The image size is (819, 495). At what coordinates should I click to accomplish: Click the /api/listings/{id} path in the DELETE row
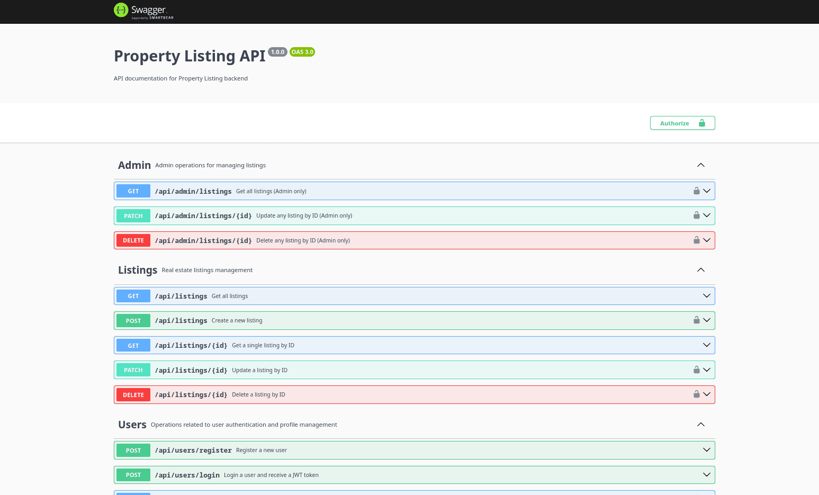(x=191, y=394)
